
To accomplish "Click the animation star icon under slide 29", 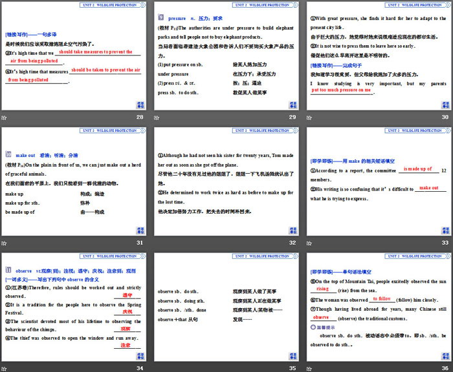I will pyautogui.click(x=157, y=118).
